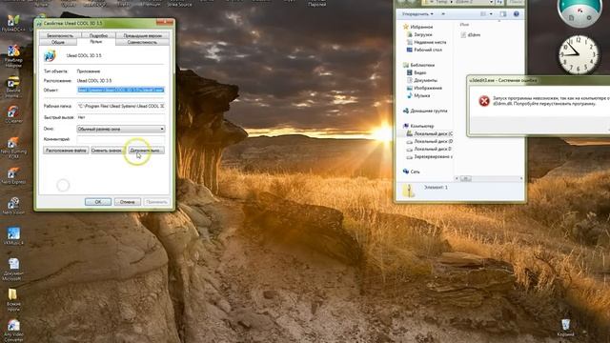Switch to the Совместимость tab
610x343 pixels.
(142, 42)
